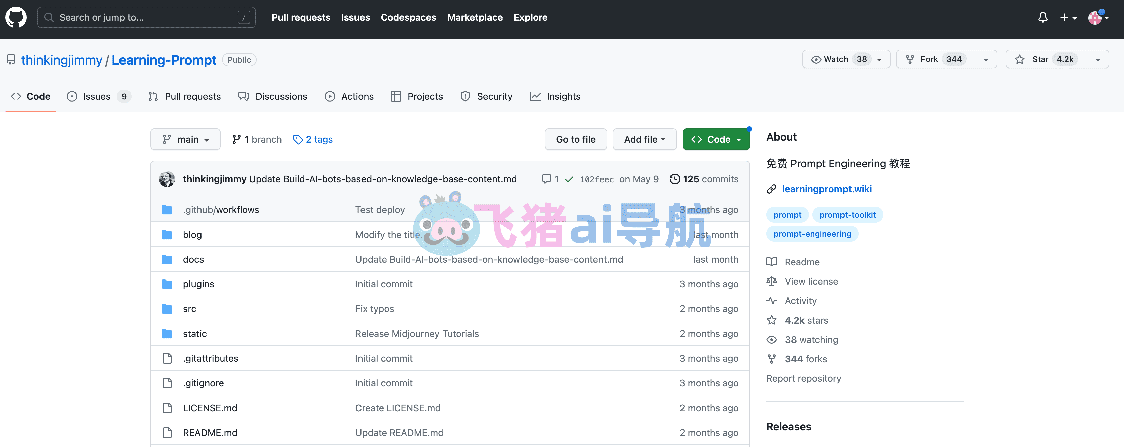
Task: Click the user avatar in header
Action: 1095,17
